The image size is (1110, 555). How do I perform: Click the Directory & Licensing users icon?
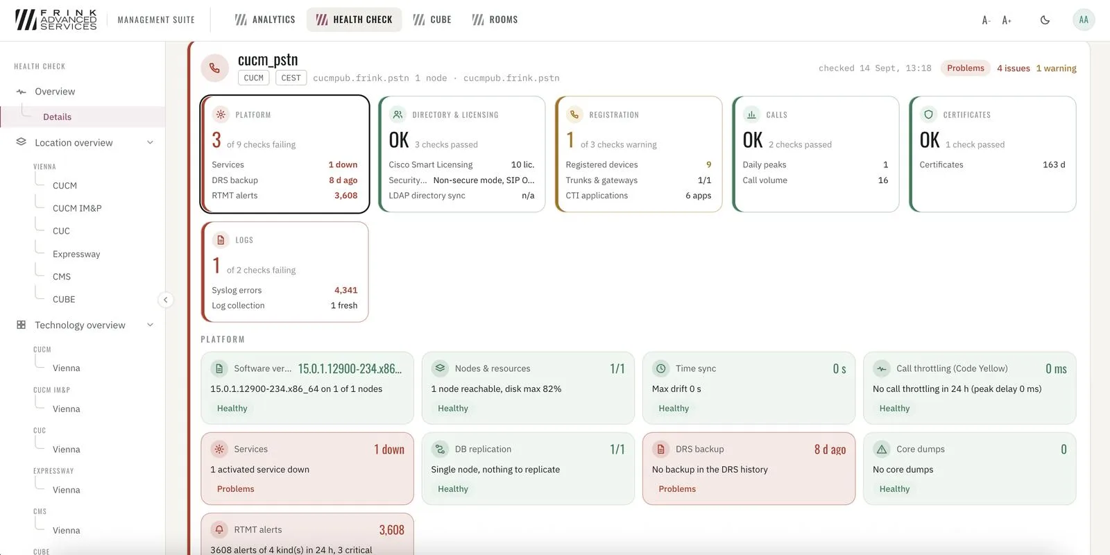coord(398,114)
